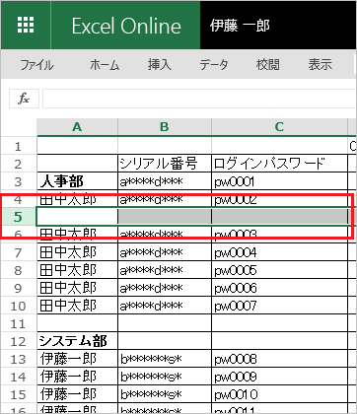
Task: Select row 8 header
Action: [x=18, y=270]
